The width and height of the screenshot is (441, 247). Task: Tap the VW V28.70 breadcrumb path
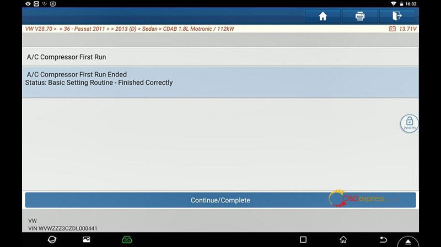coord(130,29)
